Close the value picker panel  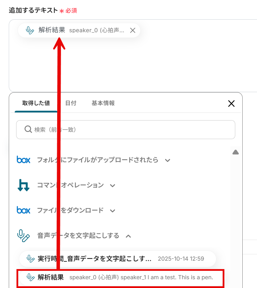231,103
